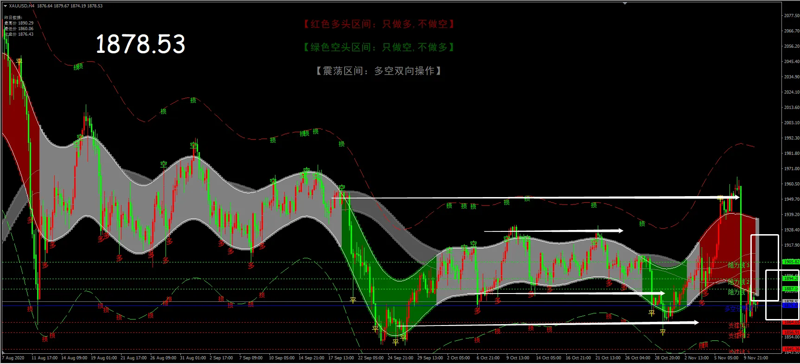Click the 1939.20 price axis label
800x364 pixels.
(x=791, y=215)
